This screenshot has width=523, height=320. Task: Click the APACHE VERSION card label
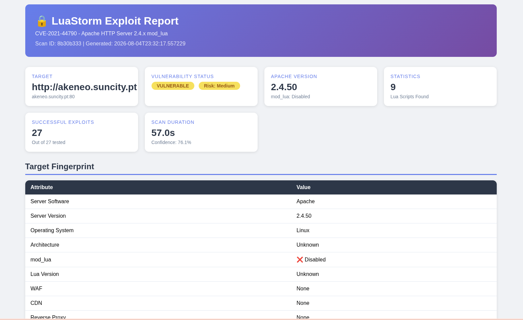click(x=294, y=76)
